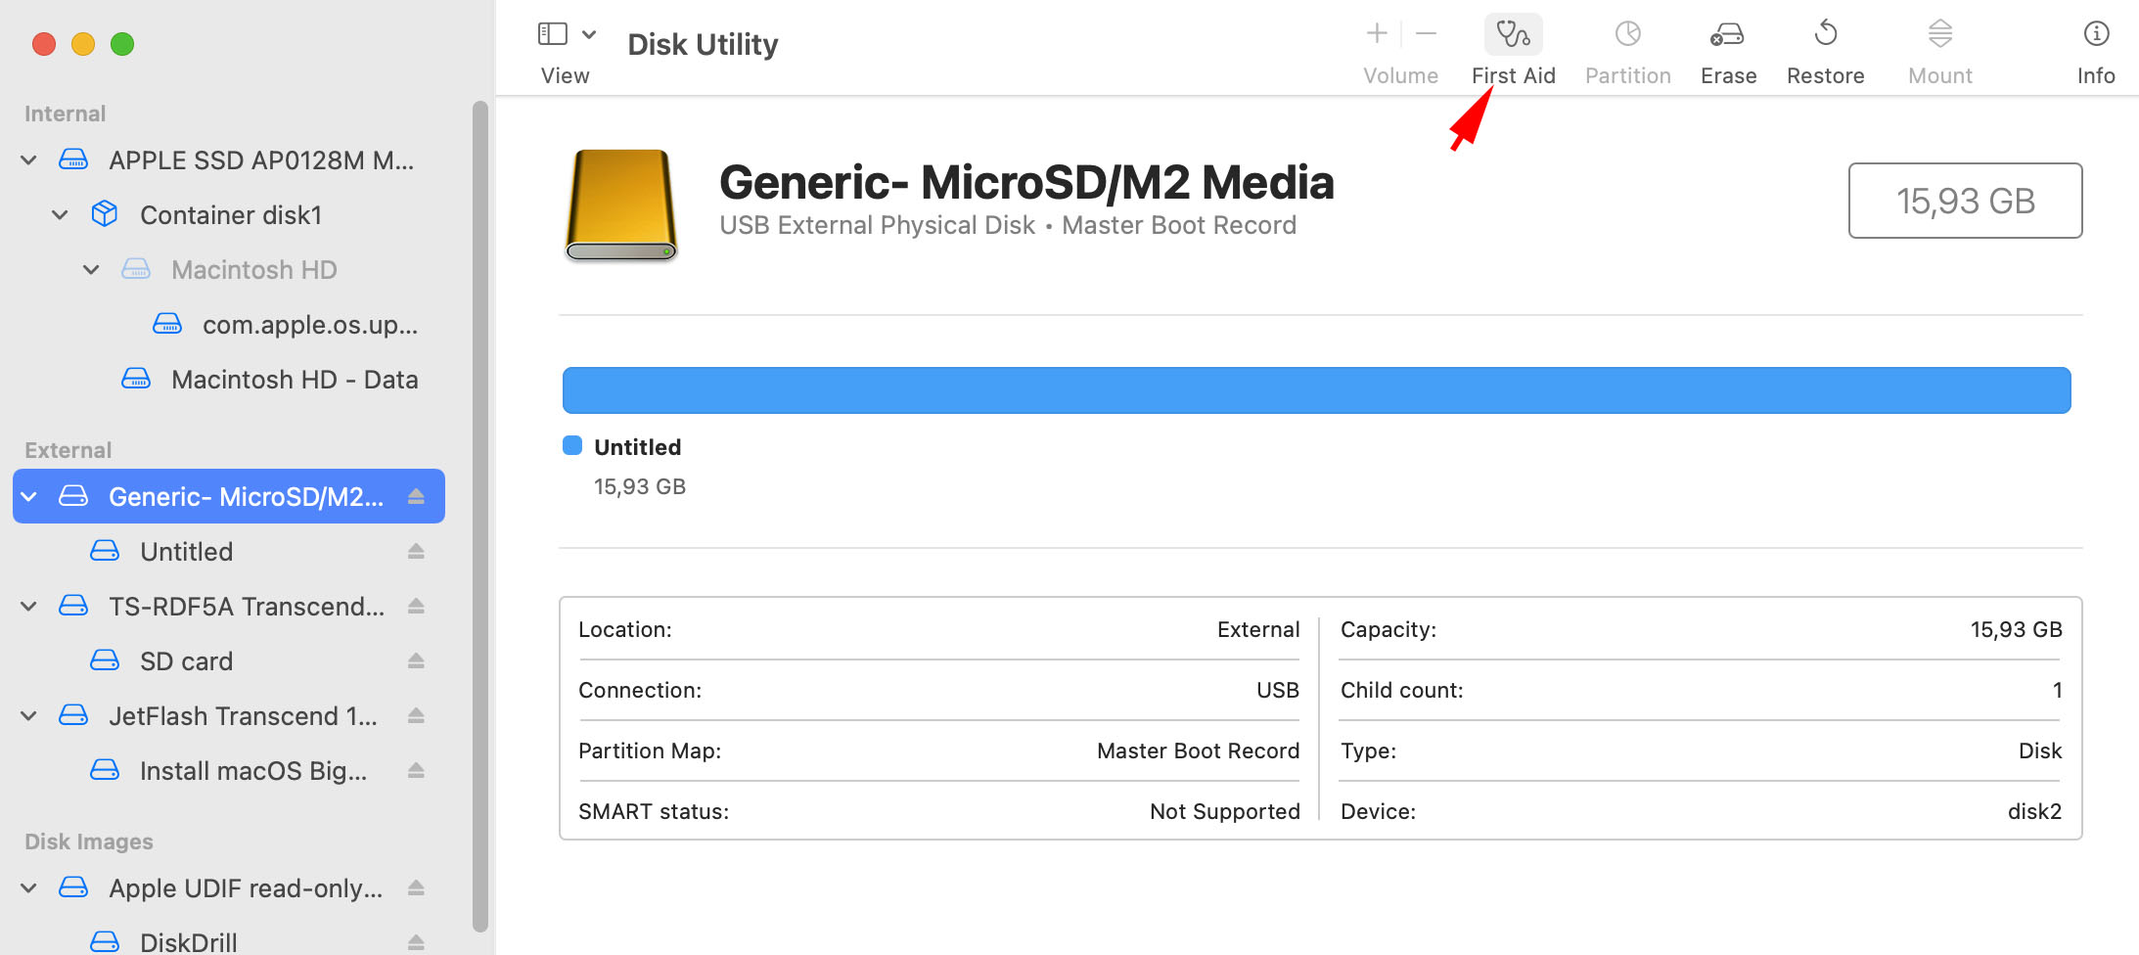The image size is (2139, 955).
Task: Eject Apple UDIF read-only image
Action: [x=416, y=887]
